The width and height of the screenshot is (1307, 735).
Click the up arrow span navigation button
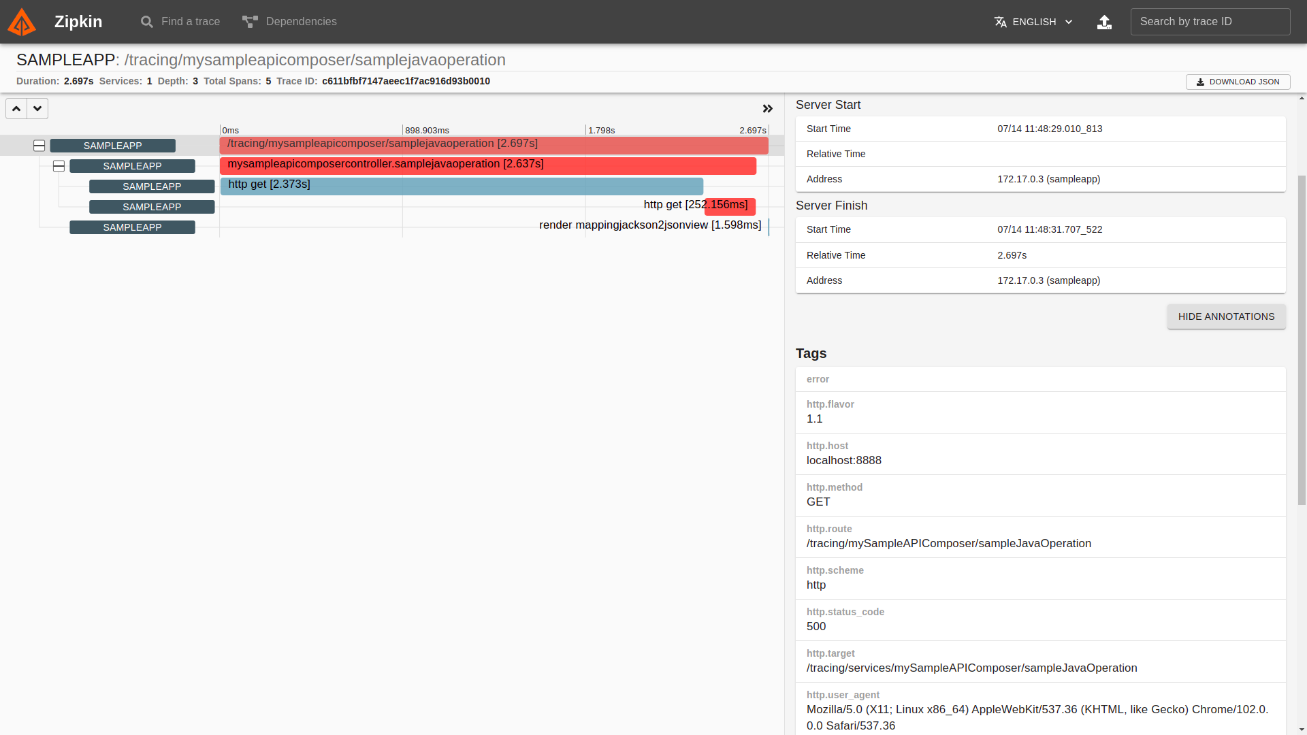click(x=16, y=109)
